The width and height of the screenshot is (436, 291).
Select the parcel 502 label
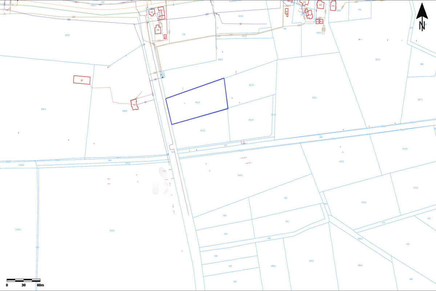click(286, 198)
